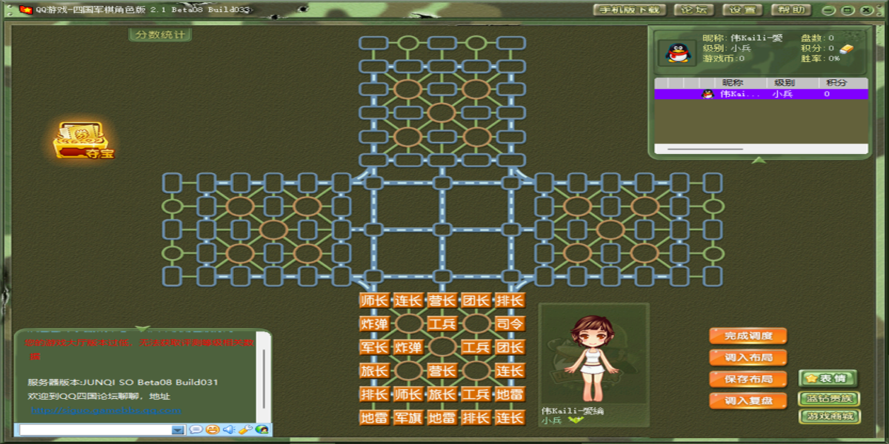Select the 营长 piece between 旅长 and 连长

pos(442,371)
